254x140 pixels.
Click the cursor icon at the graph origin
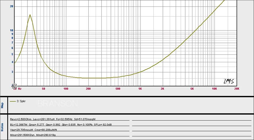[14, 86]
